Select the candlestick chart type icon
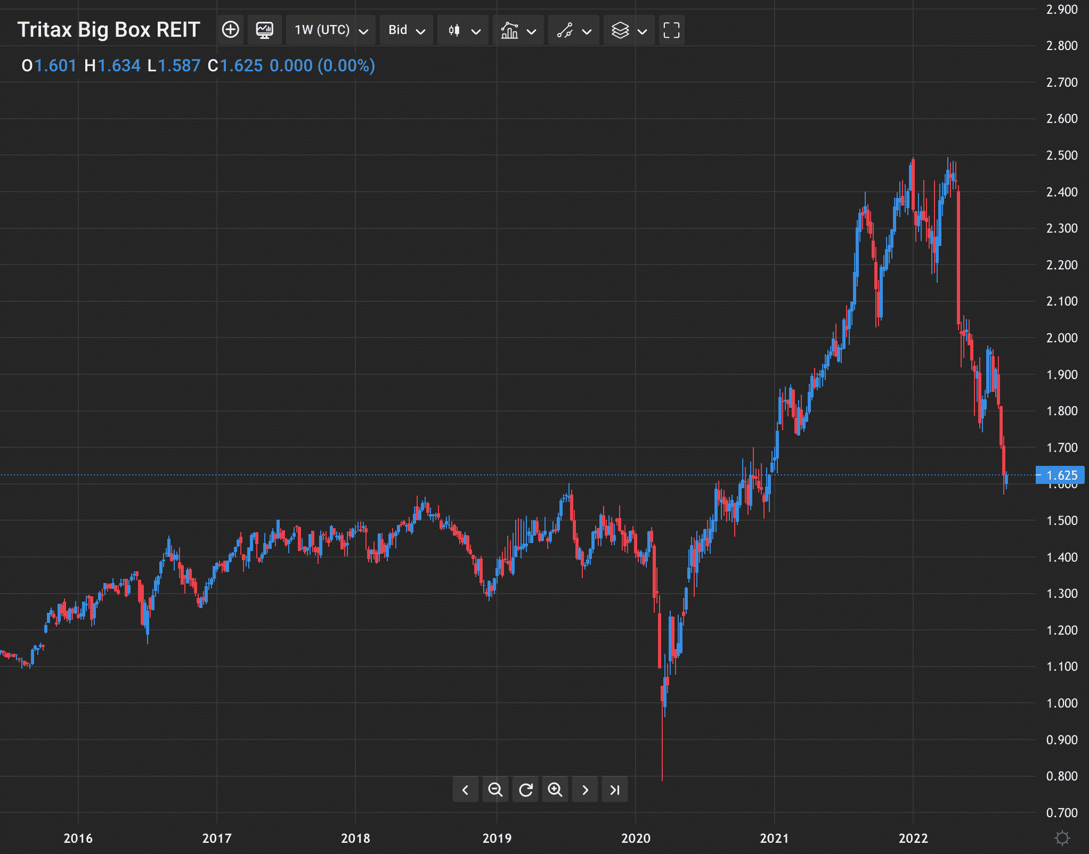Image resolution: width=1089 pixels, height=854 pixels. (x=454, y=30)
